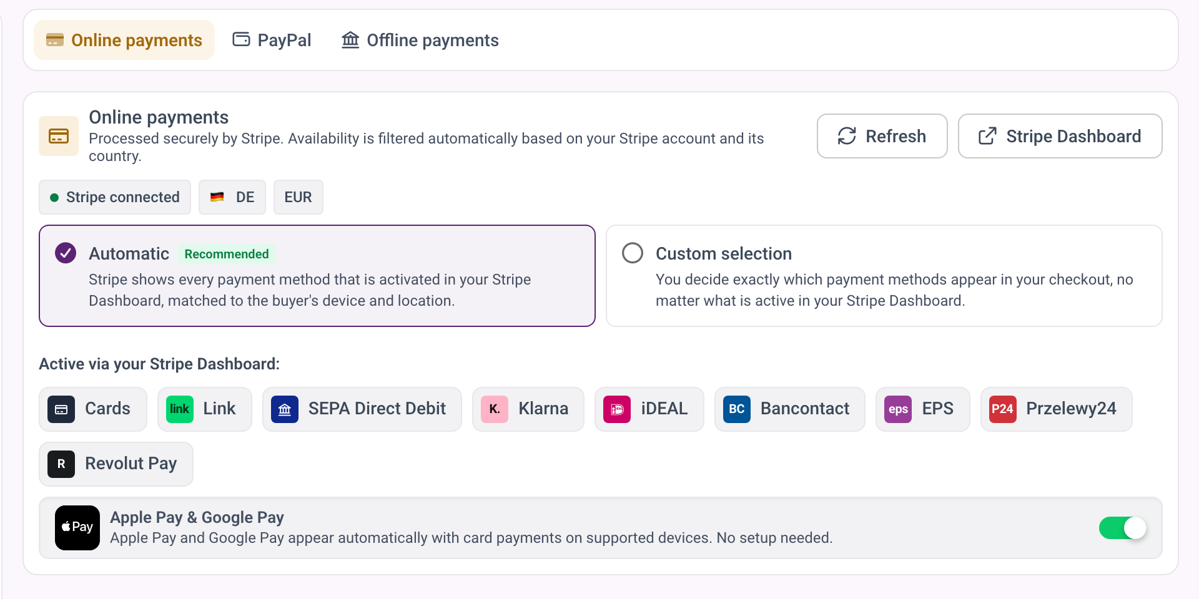
Task: Switch to the Offline payments tab
Action: pos(420,40)
